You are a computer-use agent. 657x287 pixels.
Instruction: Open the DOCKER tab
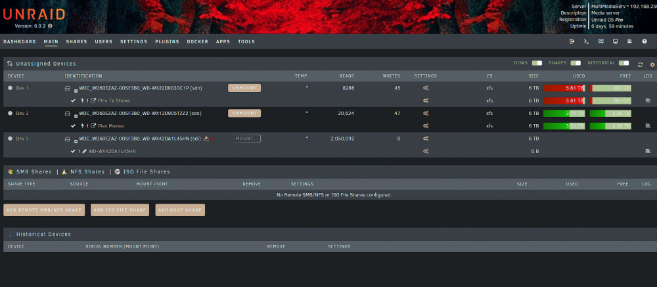click(197, 42)
